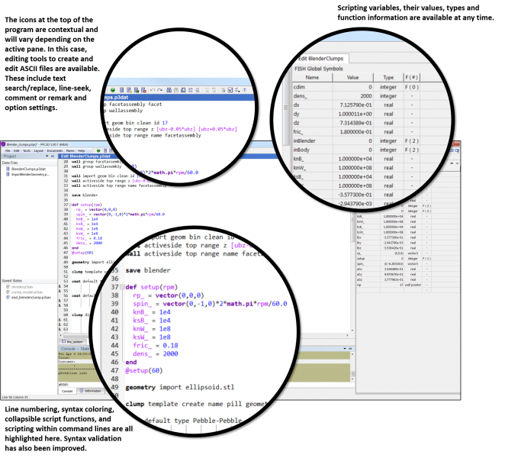Screen dimensions: 505x458
Task: Open the Project pane dropdown arrow
Action: (x=47, y=156)
